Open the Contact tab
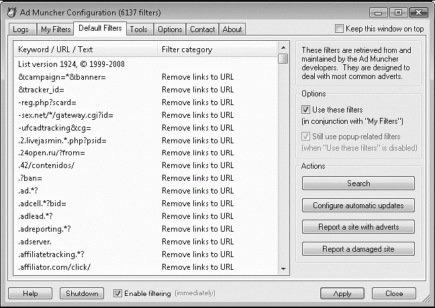This screenshot has height=308, width=435. pos(202,29)
